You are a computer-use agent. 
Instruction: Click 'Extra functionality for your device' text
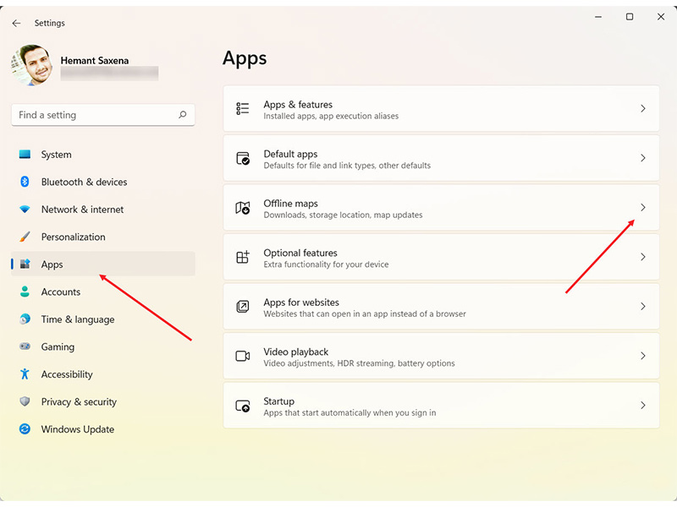(326, 264)
